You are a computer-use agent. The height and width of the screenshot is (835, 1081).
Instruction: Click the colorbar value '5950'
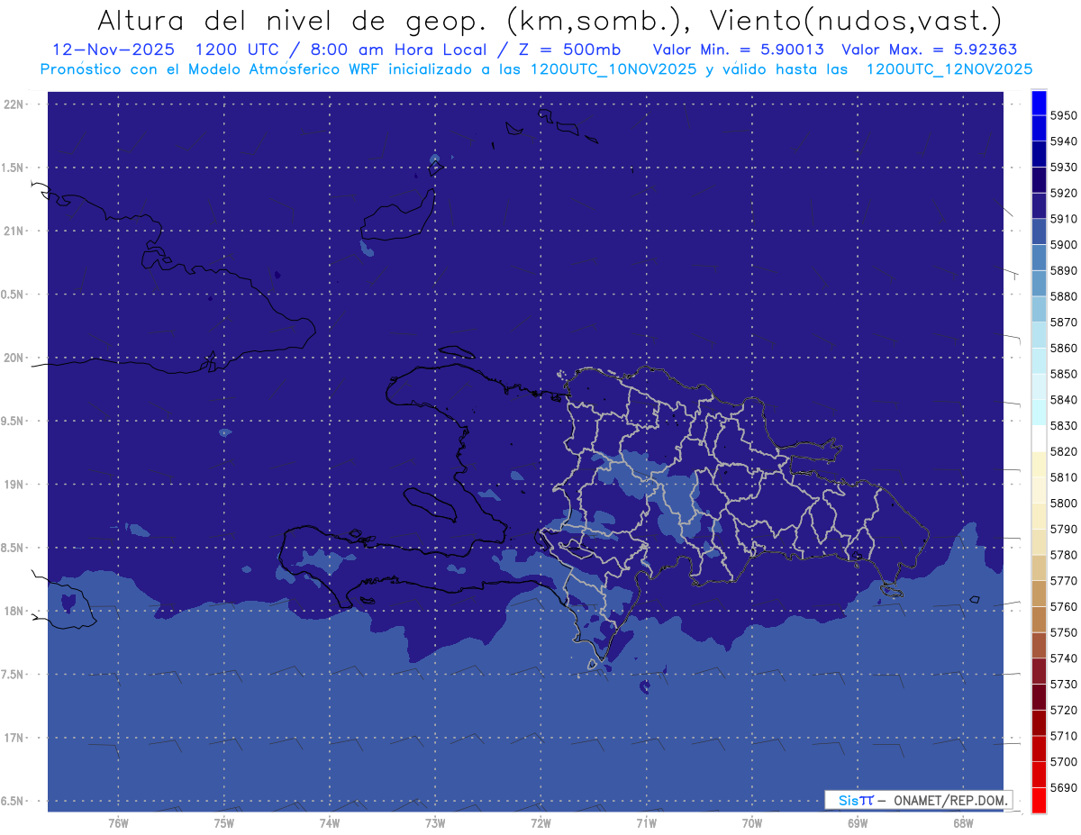(x=1064, y=115)
